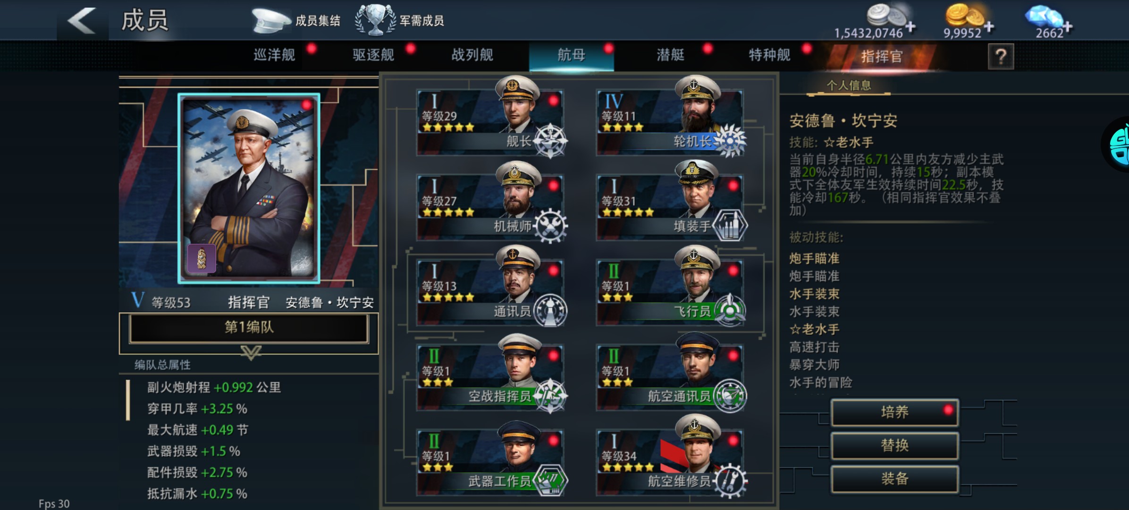Switch to the 潜艇 tab
Viewport: 1129px width, 510px height.
click(671, 55)
